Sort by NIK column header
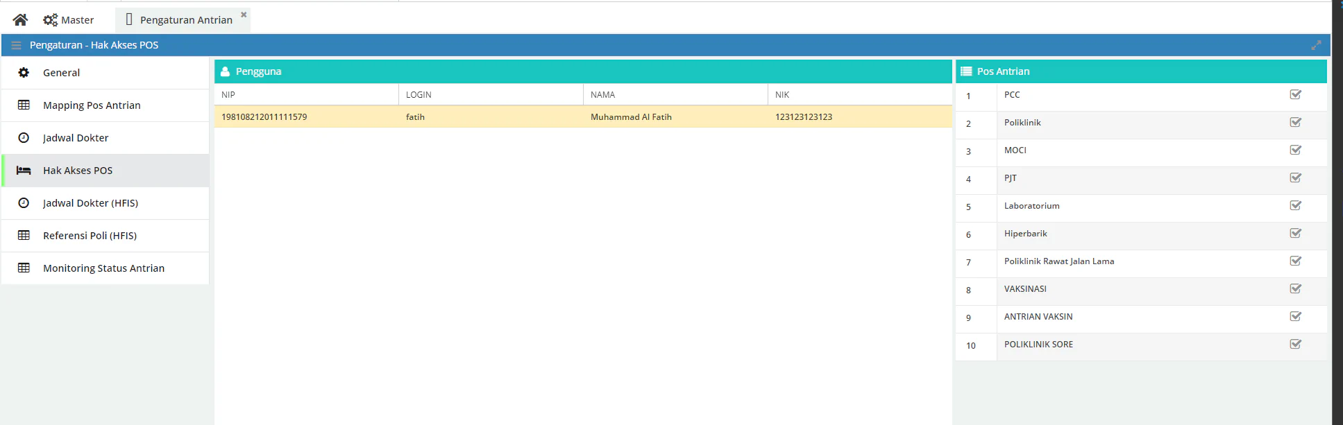 coord(860,95)
